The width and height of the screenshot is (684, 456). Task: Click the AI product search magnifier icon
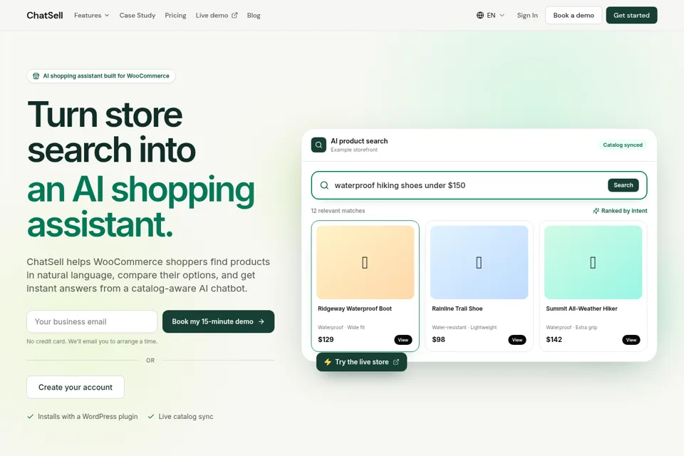[318, 145]
